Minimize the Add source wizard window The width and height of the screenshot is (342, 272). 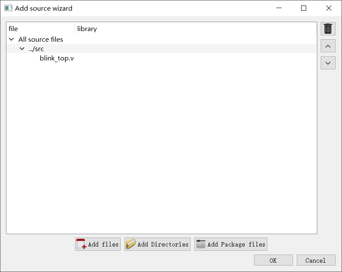[x=279, y=8]
